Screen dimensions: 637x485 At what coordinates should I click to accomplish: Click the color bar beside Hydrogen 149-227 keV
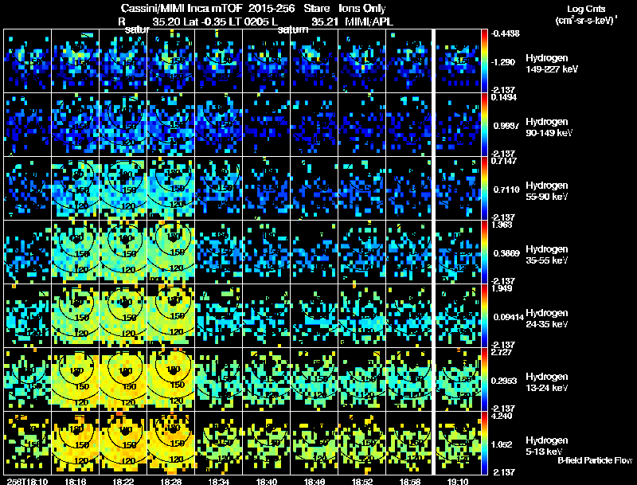(484, 61)
